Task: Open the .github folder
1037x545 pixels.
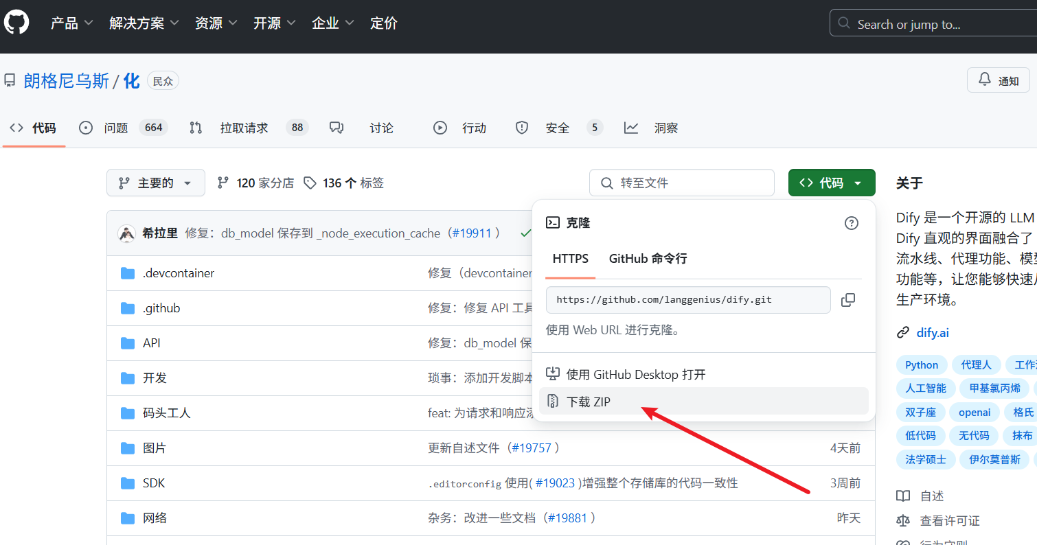Action: [161, 308]
